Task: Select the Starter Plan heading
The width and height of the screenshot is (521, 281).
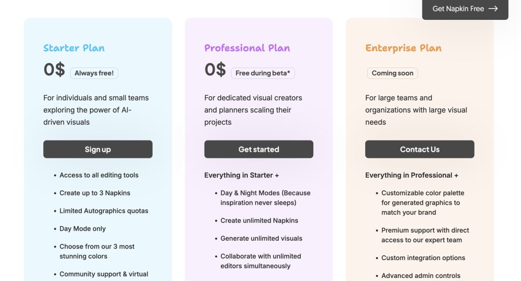Action: (x=74, y=48)
